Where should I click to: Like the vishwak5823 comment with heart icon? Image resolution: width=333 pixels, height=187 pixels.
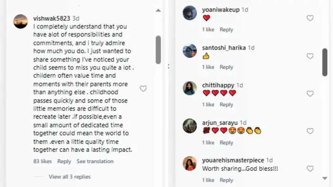tap(143, 89)
